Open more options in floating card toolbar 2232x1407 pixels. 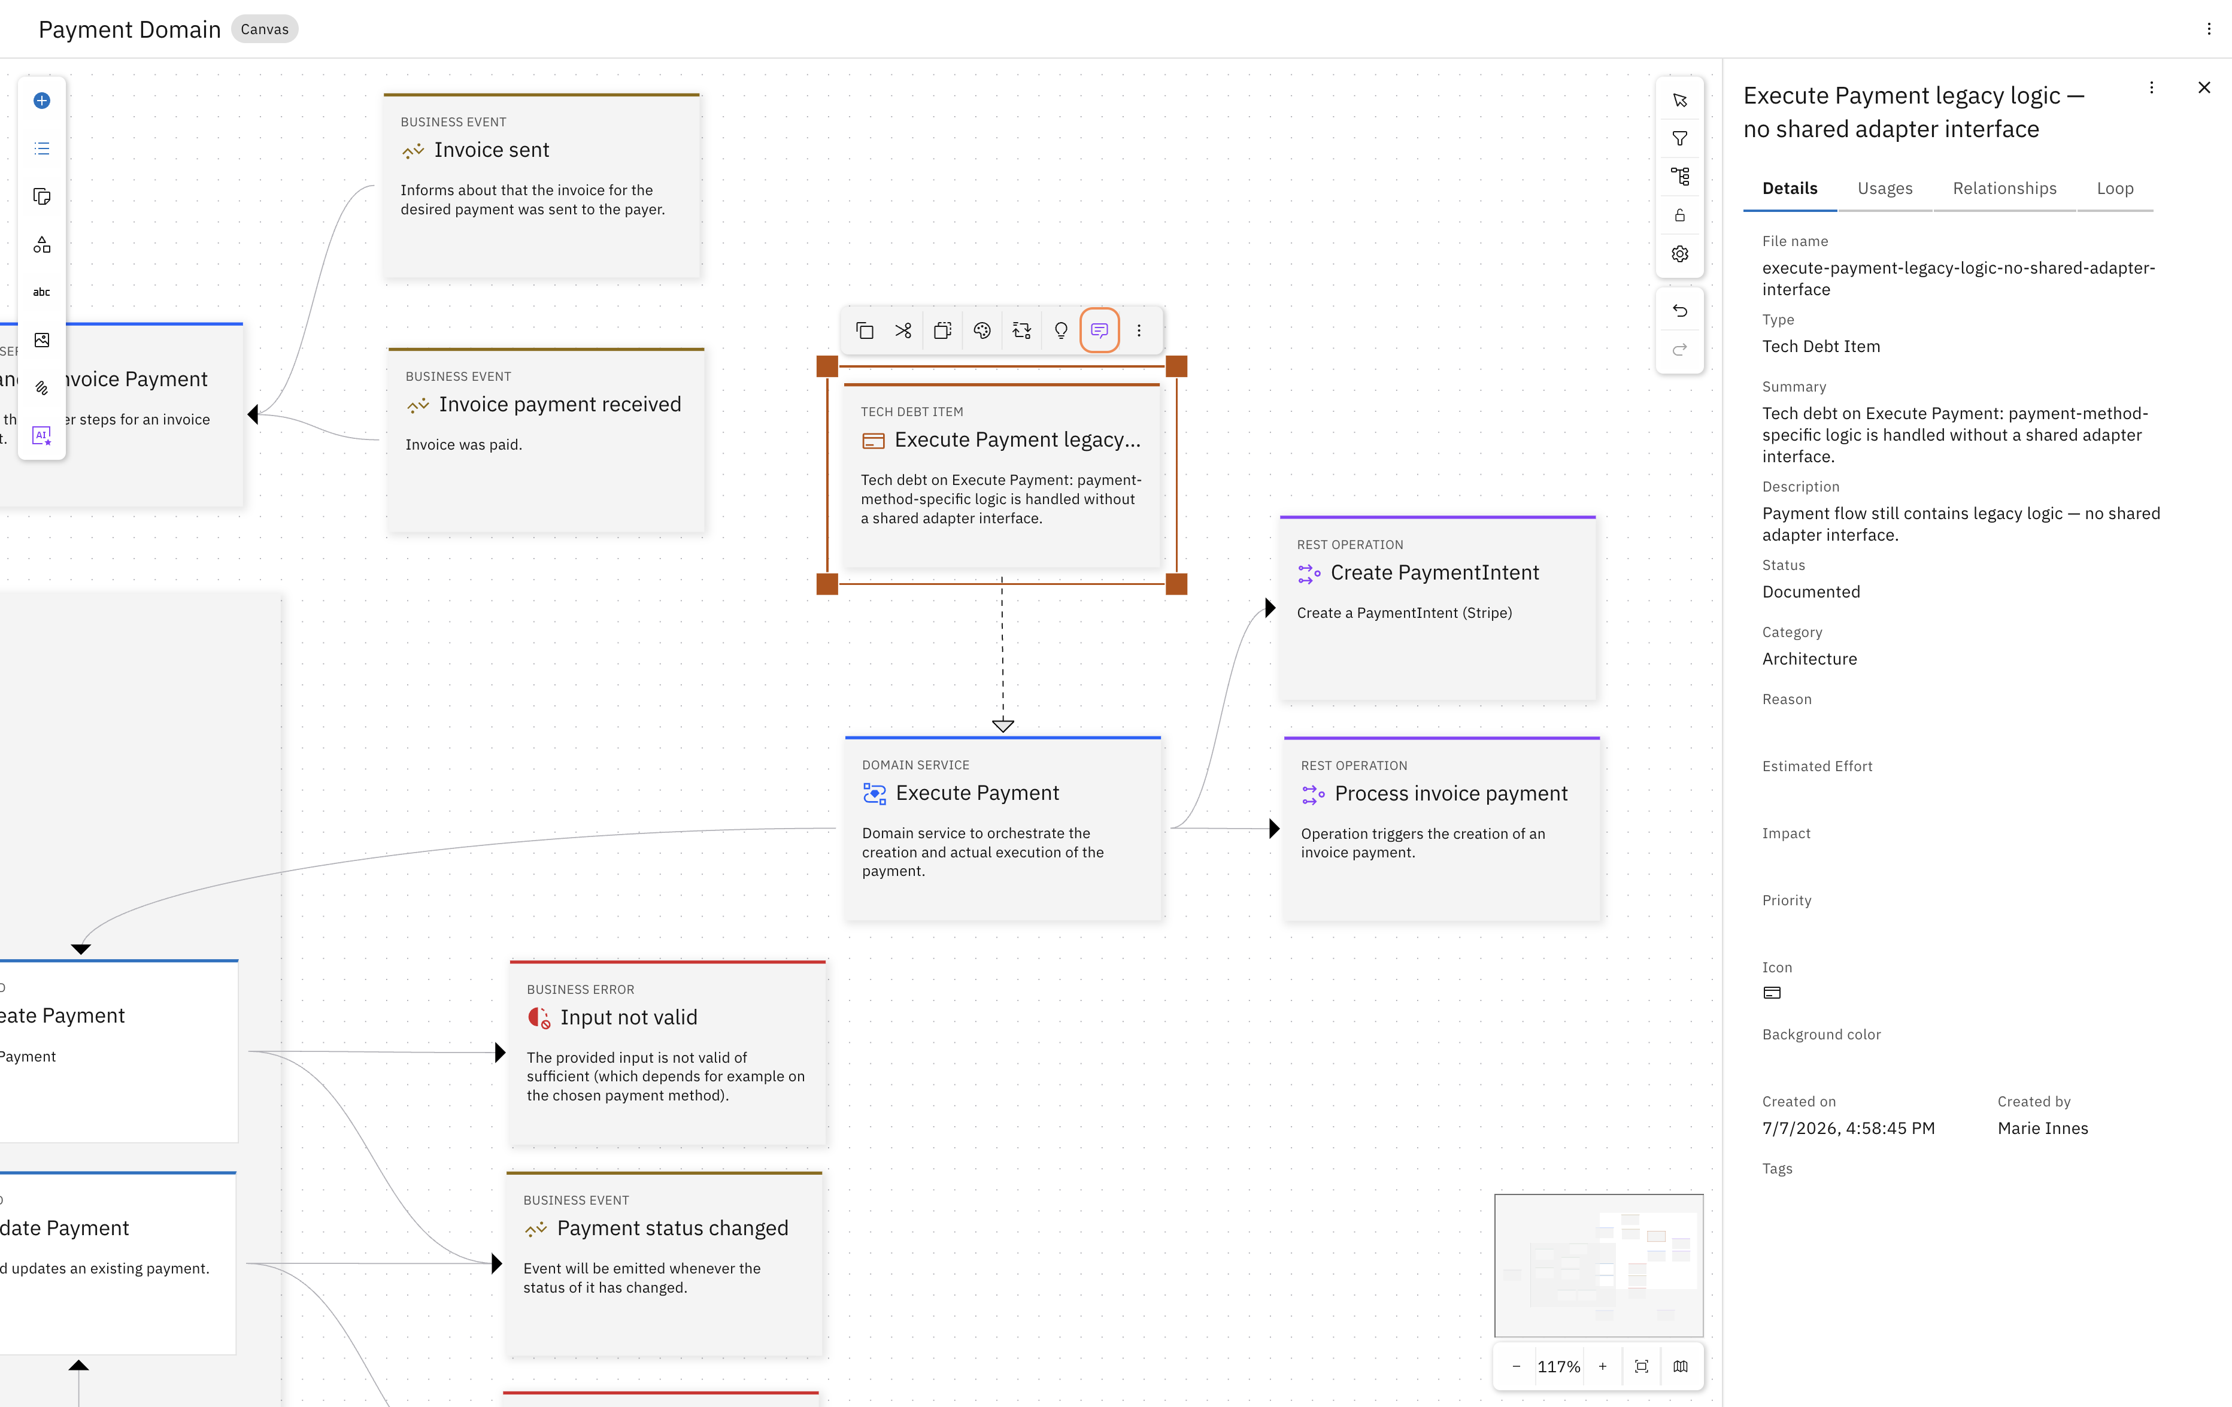[x=1139, y=330]
